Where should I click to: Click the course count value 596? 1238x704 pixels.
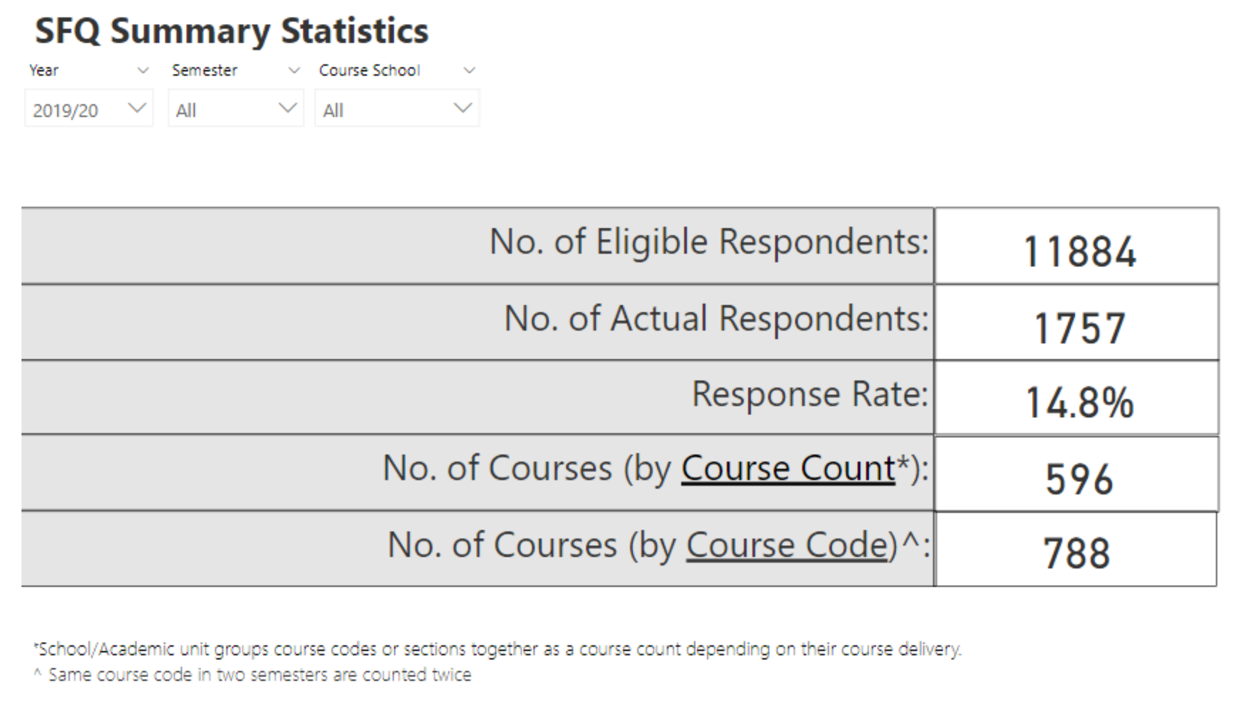(1079, 479)
